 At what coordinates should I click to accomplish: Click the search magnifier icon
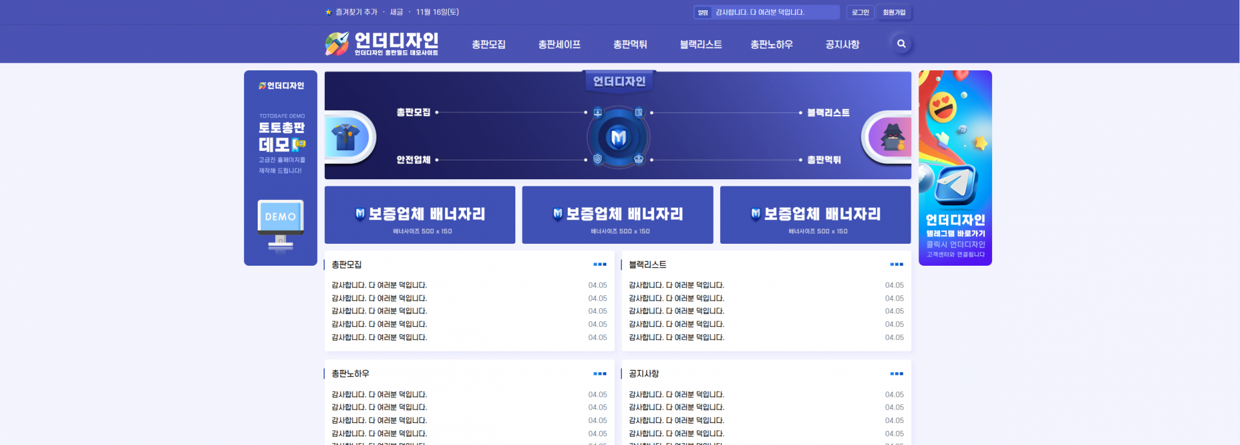[x=901, y=44]
